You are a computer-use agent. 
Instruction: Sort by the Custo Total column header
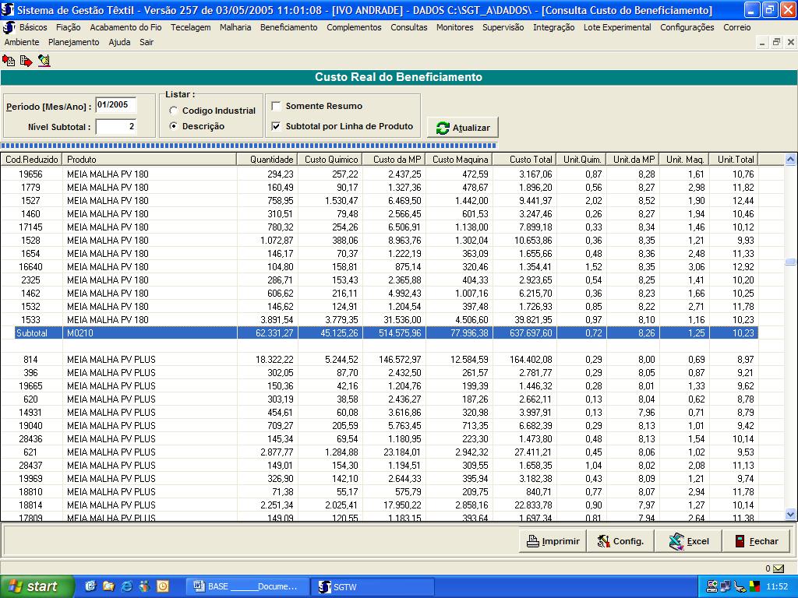524,159
